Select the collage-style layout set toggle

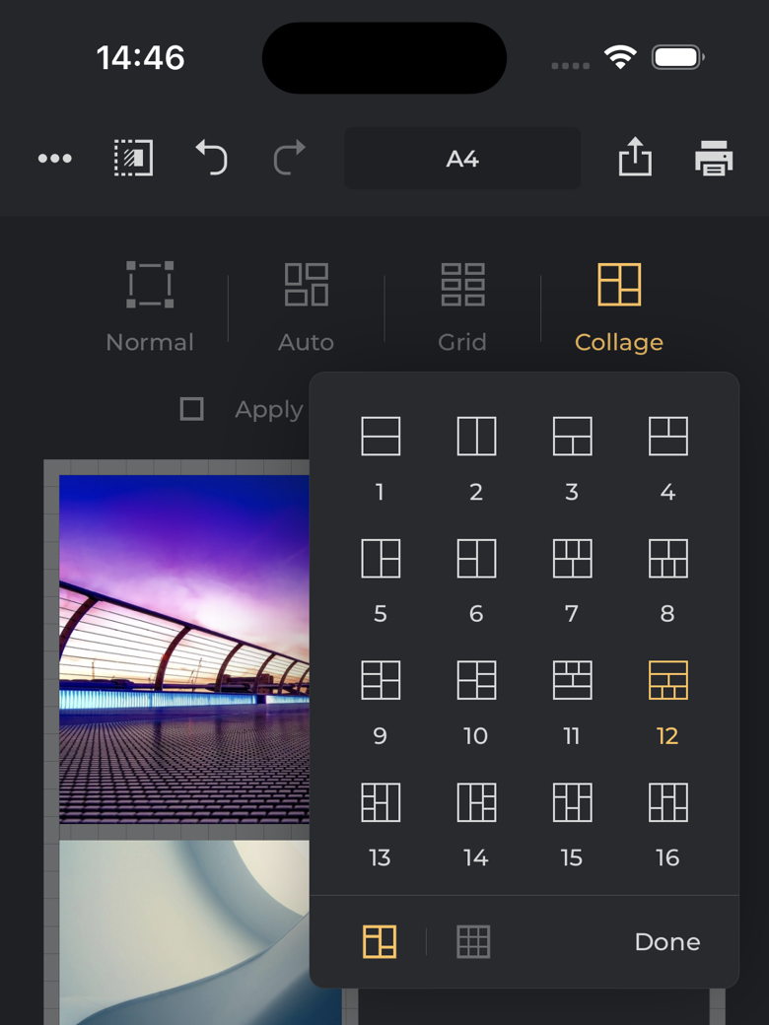380,942
